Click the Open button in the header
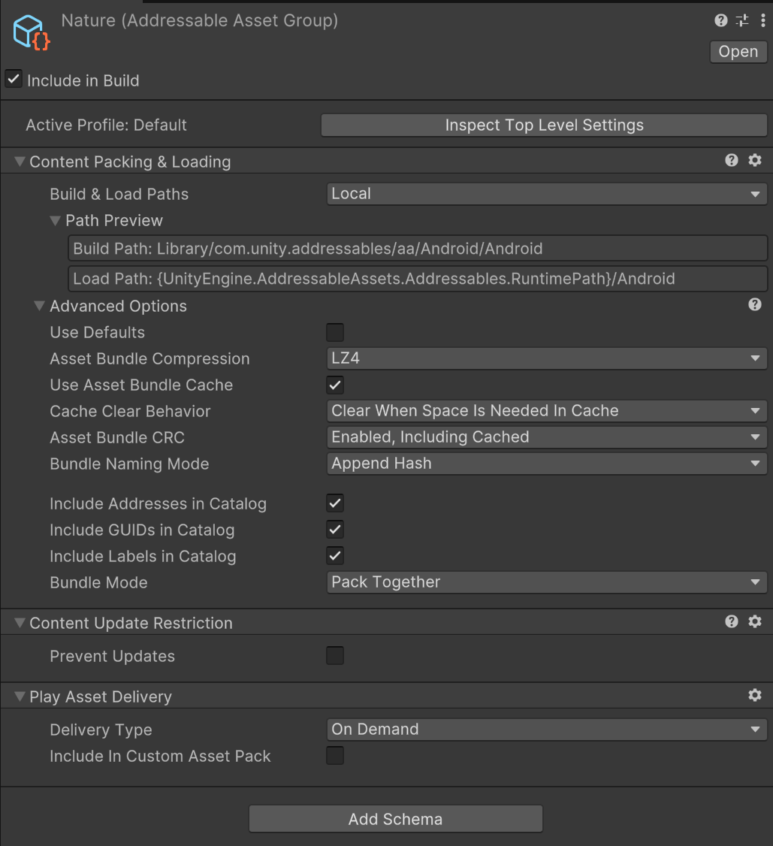The image size is (773, 846). (x=738, y=51)
